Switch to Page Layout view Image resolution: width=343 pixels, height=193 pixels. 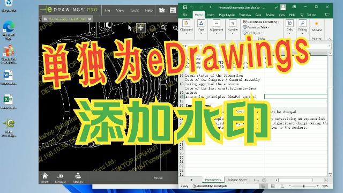(x=273, y=186)
